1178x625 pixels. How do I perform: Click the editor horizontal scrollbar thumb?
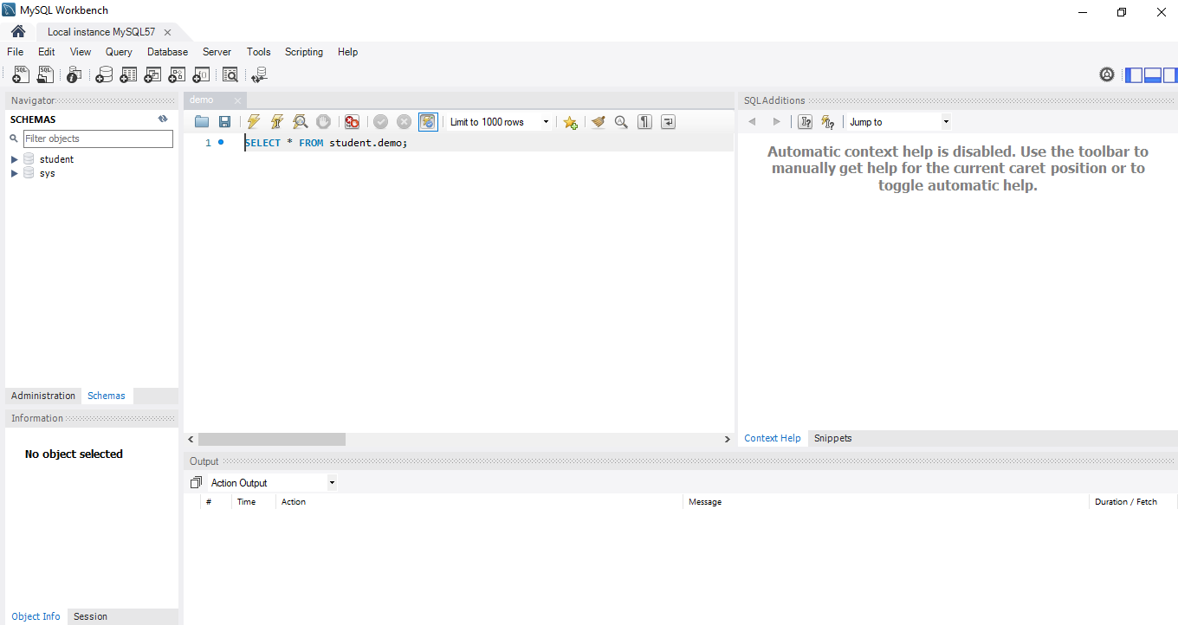tap(272, 439)
